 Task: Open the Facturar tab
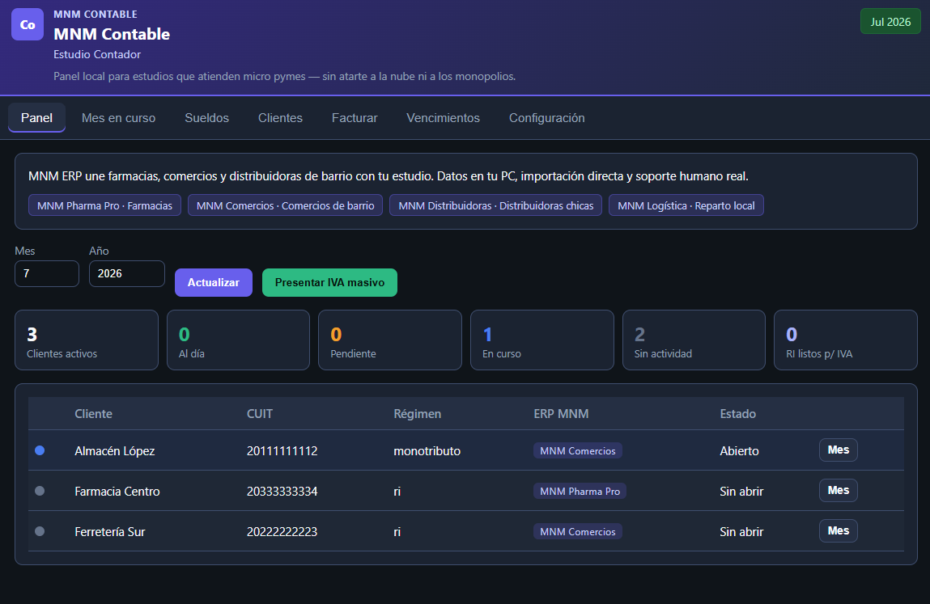[x=355, y=118]
